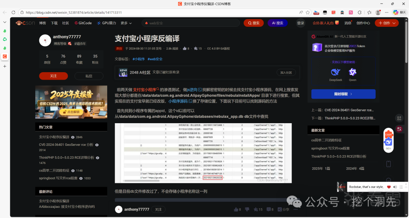Open the GitCode navigation link
The width and height of the screenshot is (409, 218).
[83, 23]
